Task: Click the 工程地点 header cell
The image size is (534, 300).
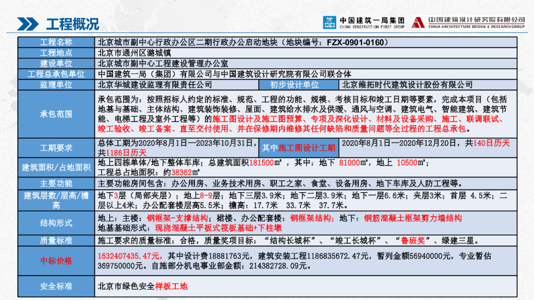Action: click(x=56, y=53)
